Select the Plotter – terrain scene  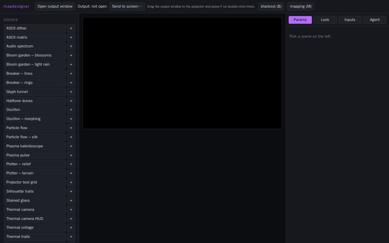pos(35,173)
